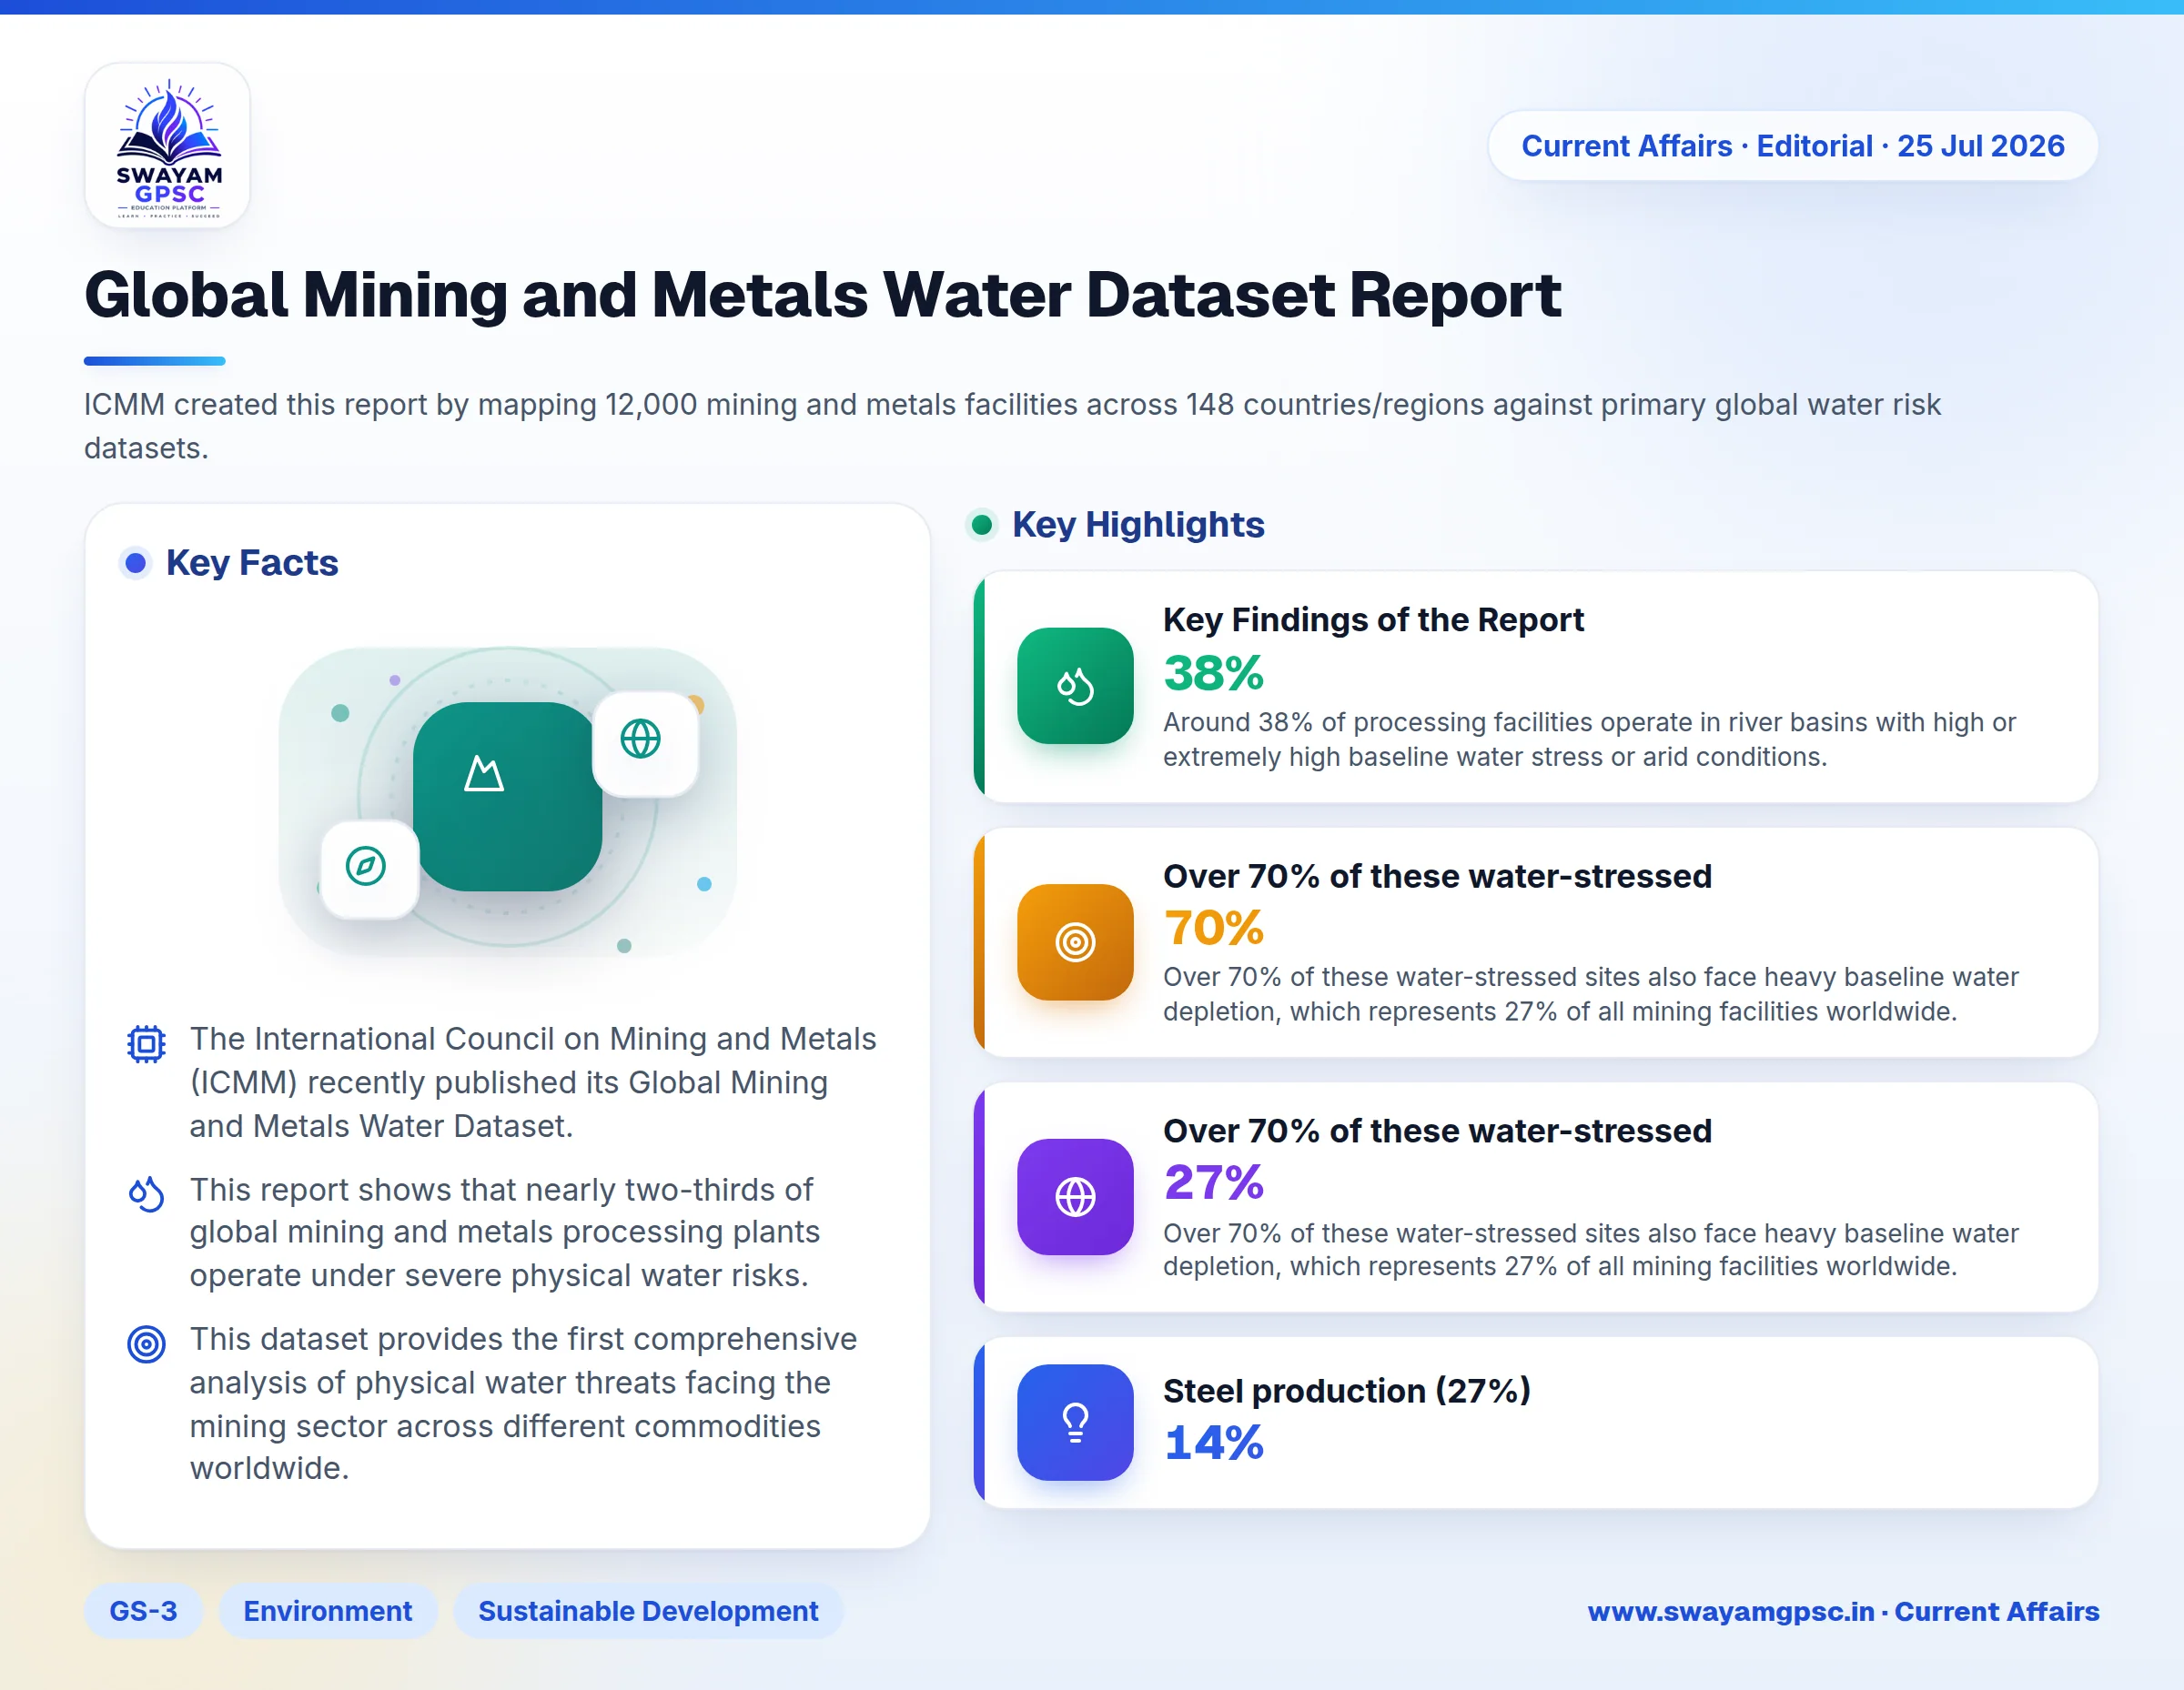This screenshot has height=1690, width=2184.
Task: Click the green dot beside Key Highlights
Action: (x=982, y=525)
